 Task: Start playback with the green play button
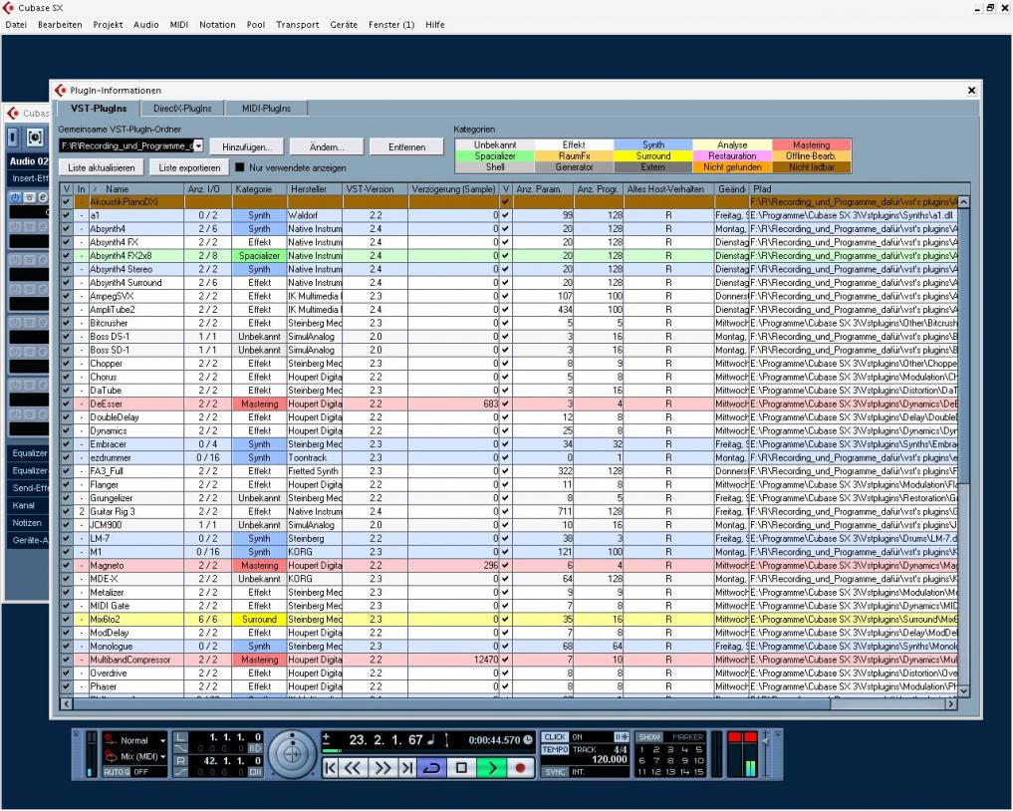click(492, 768)
